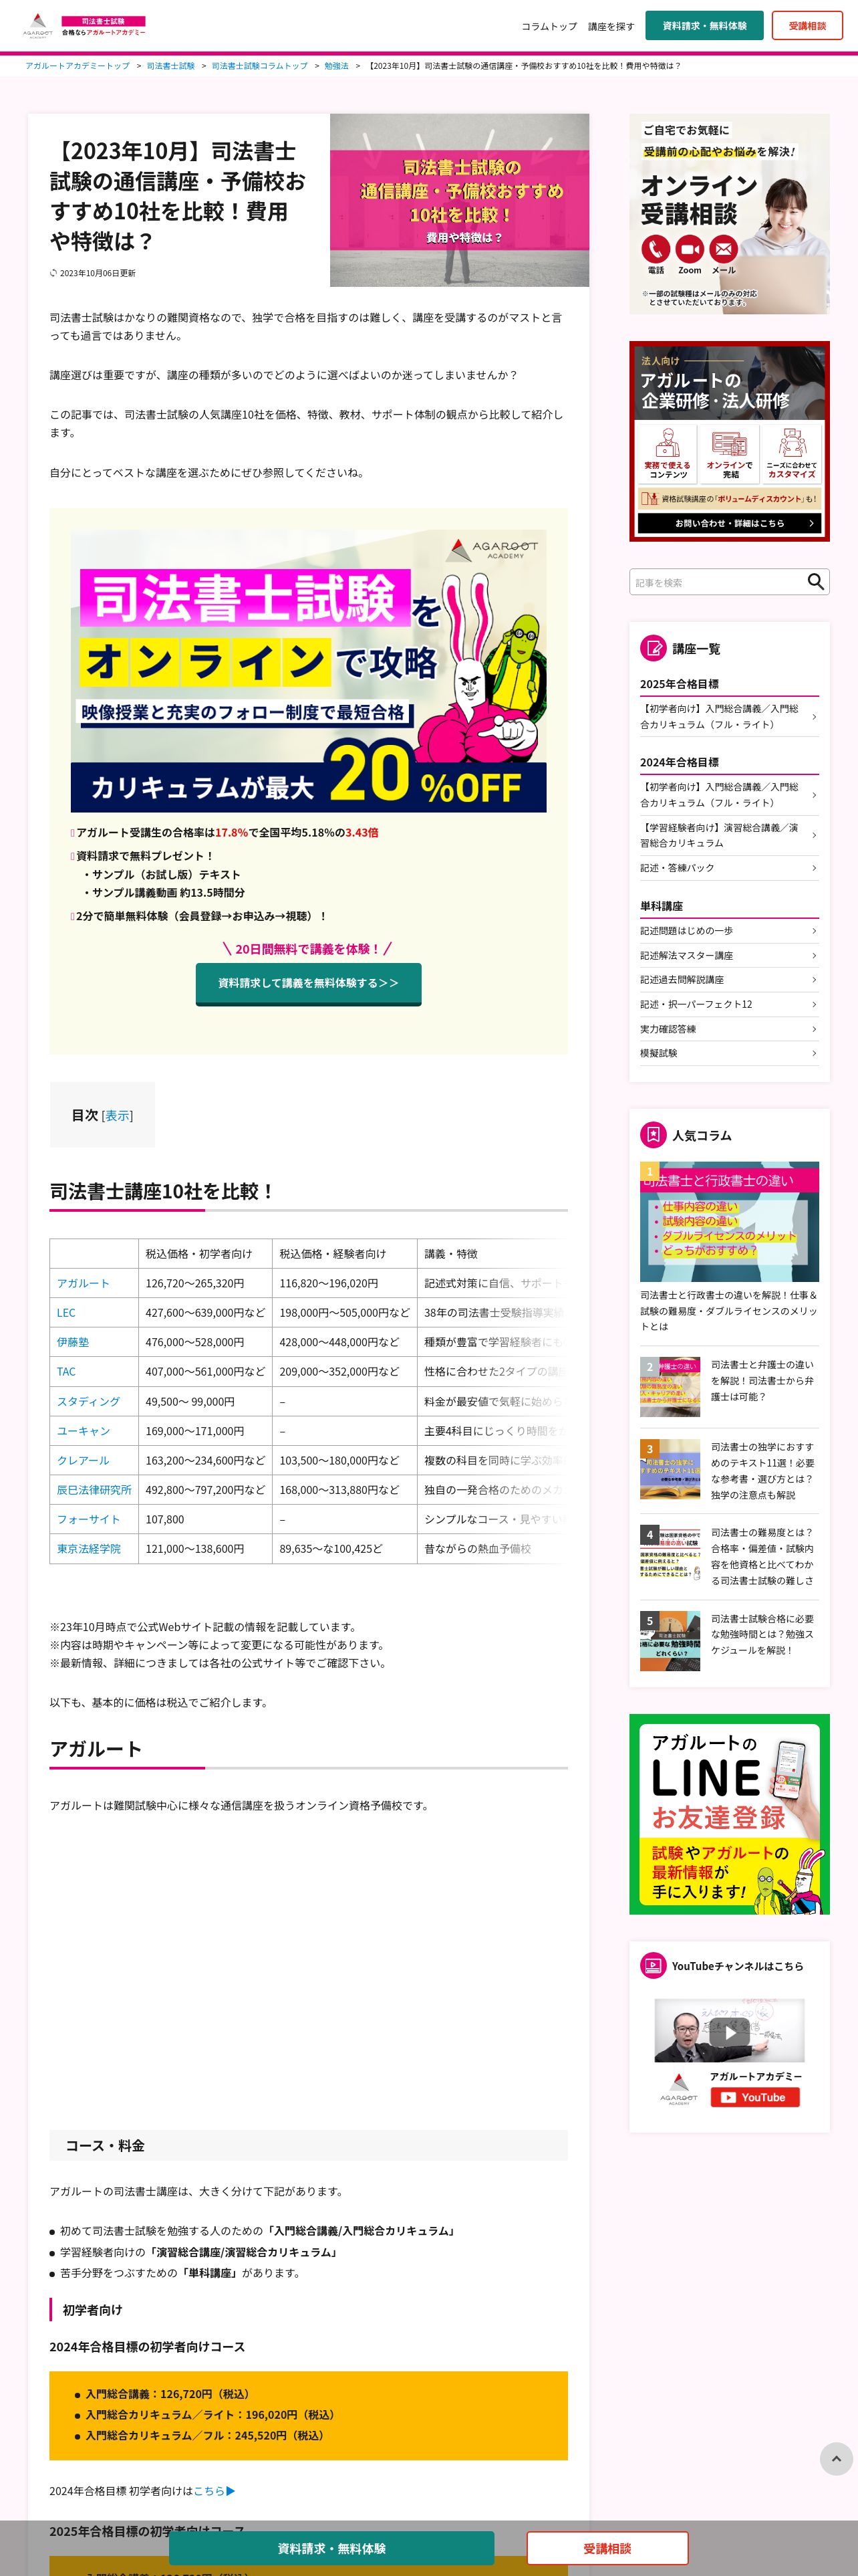Open chevron for 記述過去問解説講座

point(814,980)
